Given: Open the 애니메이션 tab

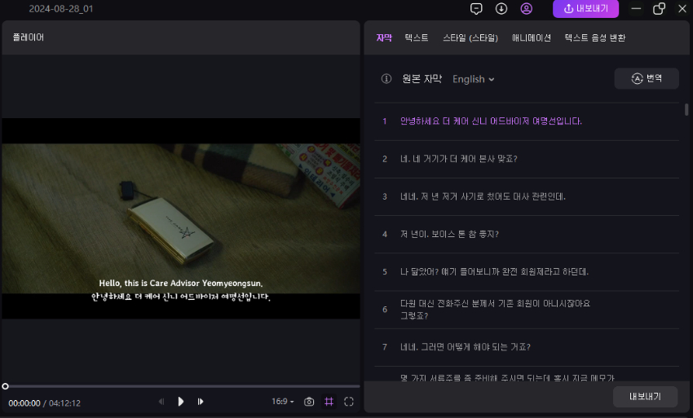Looking at the screenshot, I should [532, 38].
